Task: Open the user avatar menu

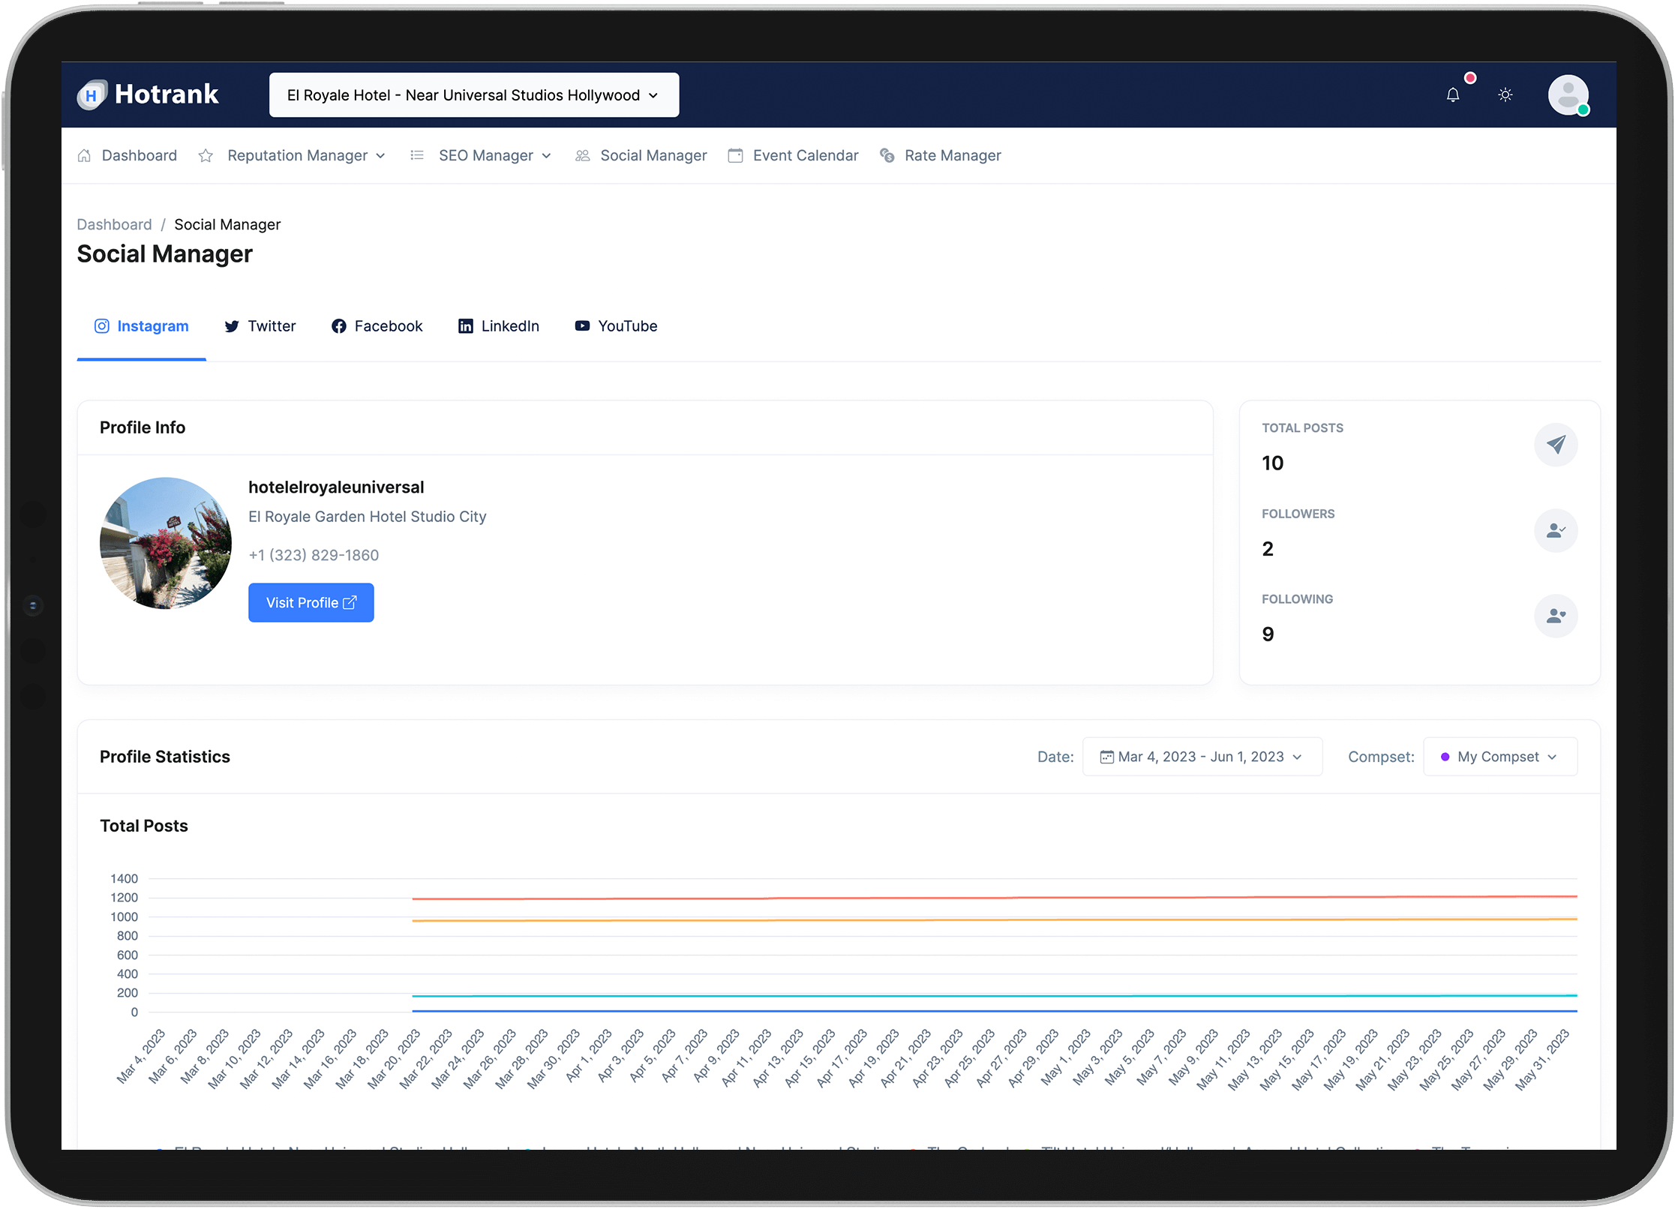Action: (x=1568, y=95)
